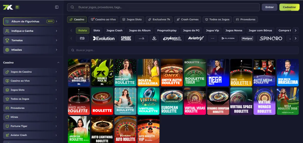Select the Jogos Novos filter chip
The height and width of the screenshot is (143, 303).
234,30
